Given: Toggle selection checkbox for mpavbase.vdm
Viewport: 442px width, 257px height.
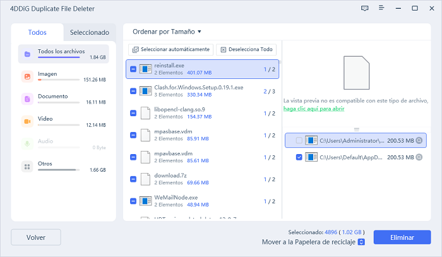Looking at the screenshot, I should pos(133,157).
